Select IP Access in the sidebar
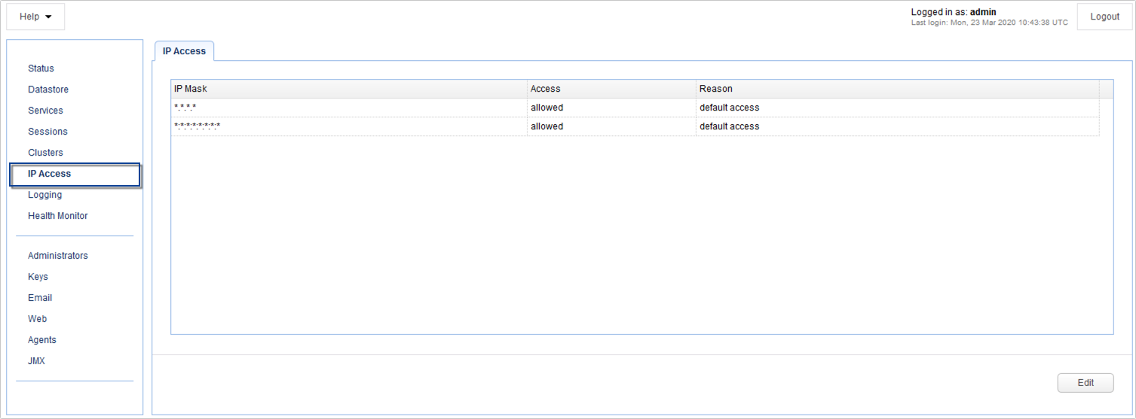1136x419 pixels. coord(75,175)
